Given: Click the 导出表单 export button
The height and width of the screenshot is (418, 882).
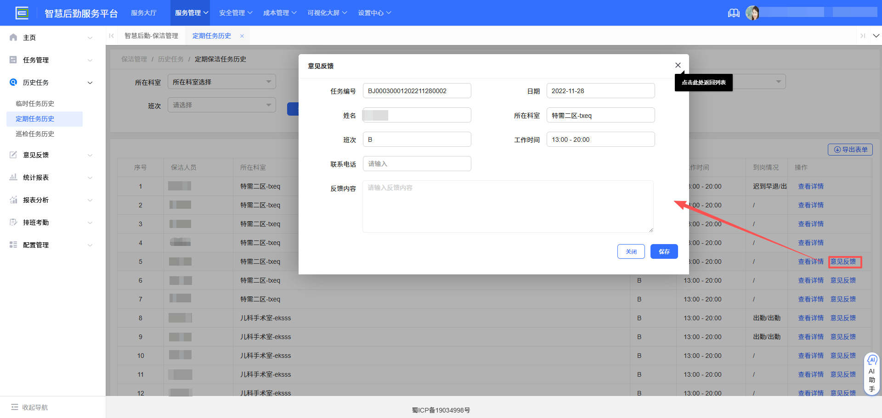Looking at the screenshot, I should click(850, 149).
